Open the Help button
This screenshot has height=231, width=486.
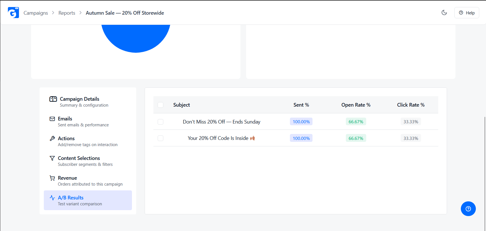[x=467, y=13]
